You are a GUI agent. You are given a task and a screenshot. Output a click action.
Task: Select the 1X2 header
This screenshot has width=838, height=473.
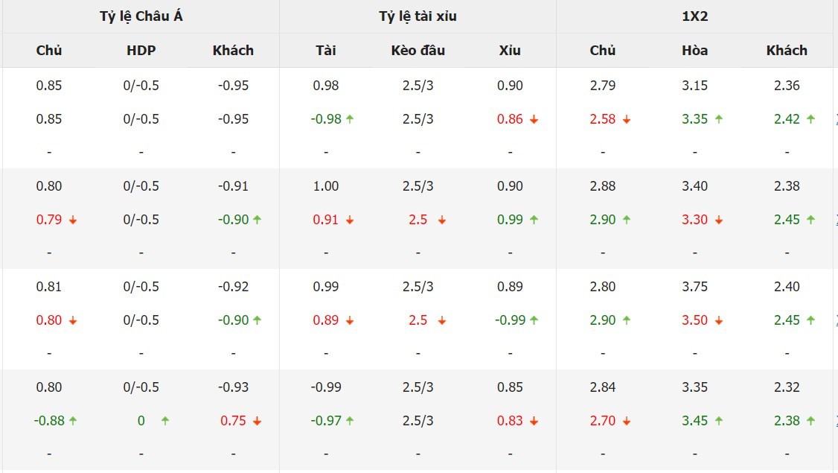coord(694,16)
